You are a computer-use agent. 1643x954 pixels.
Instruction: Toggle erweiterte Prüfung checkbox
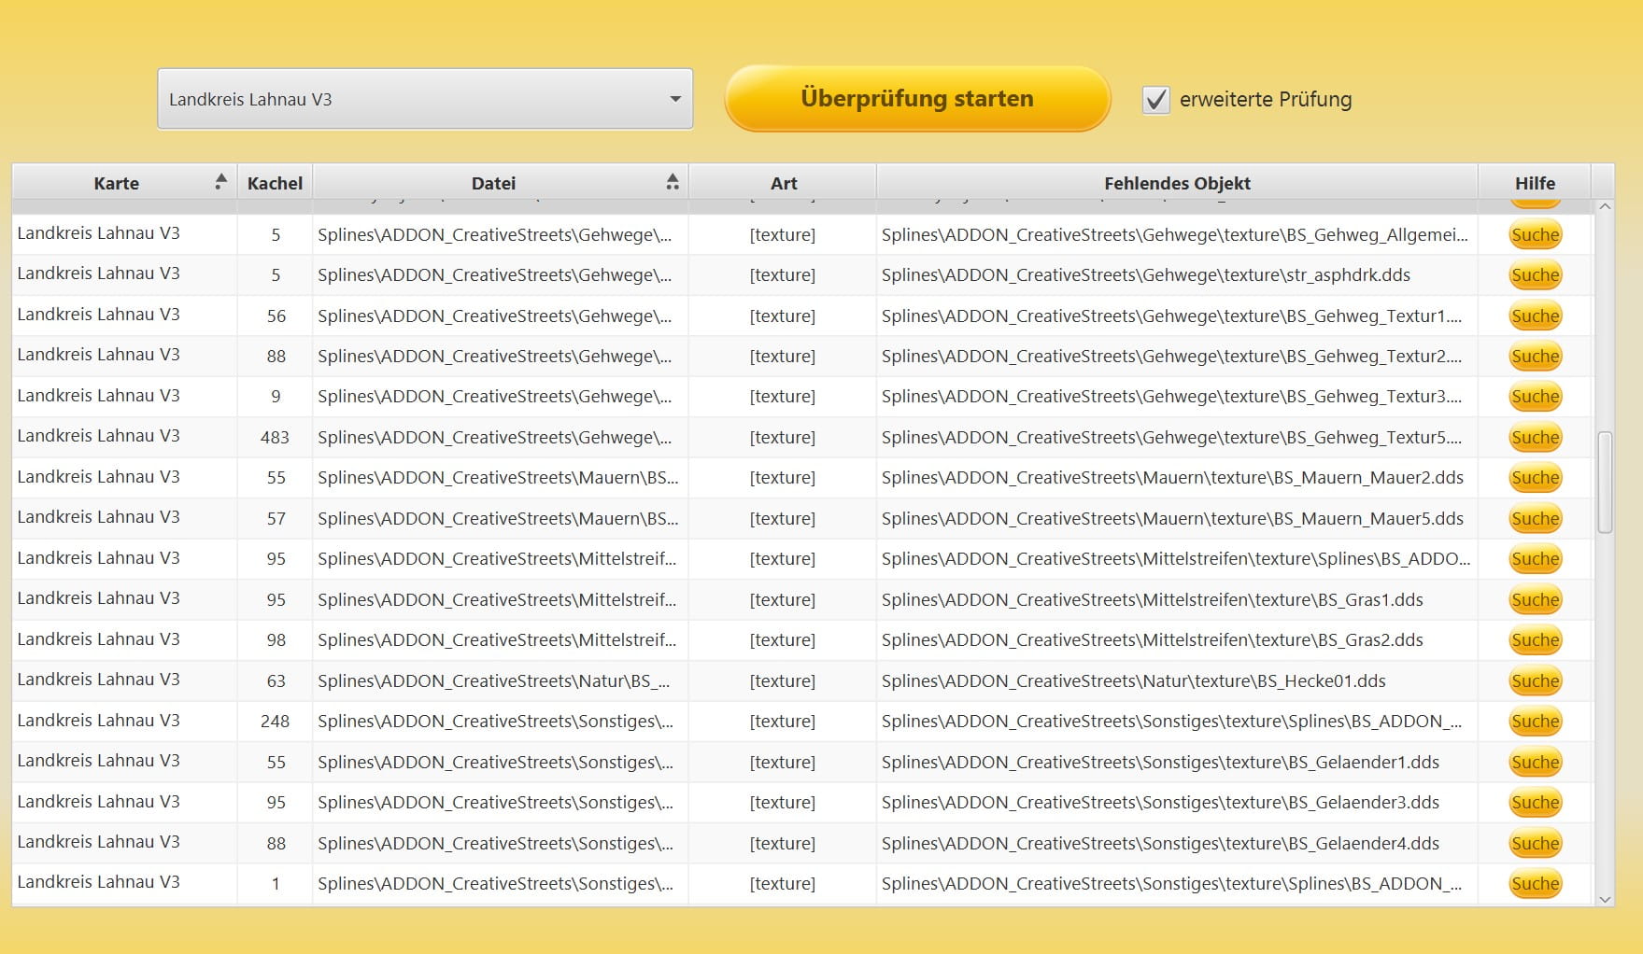pyautogui.click(x=1155, y=100)
